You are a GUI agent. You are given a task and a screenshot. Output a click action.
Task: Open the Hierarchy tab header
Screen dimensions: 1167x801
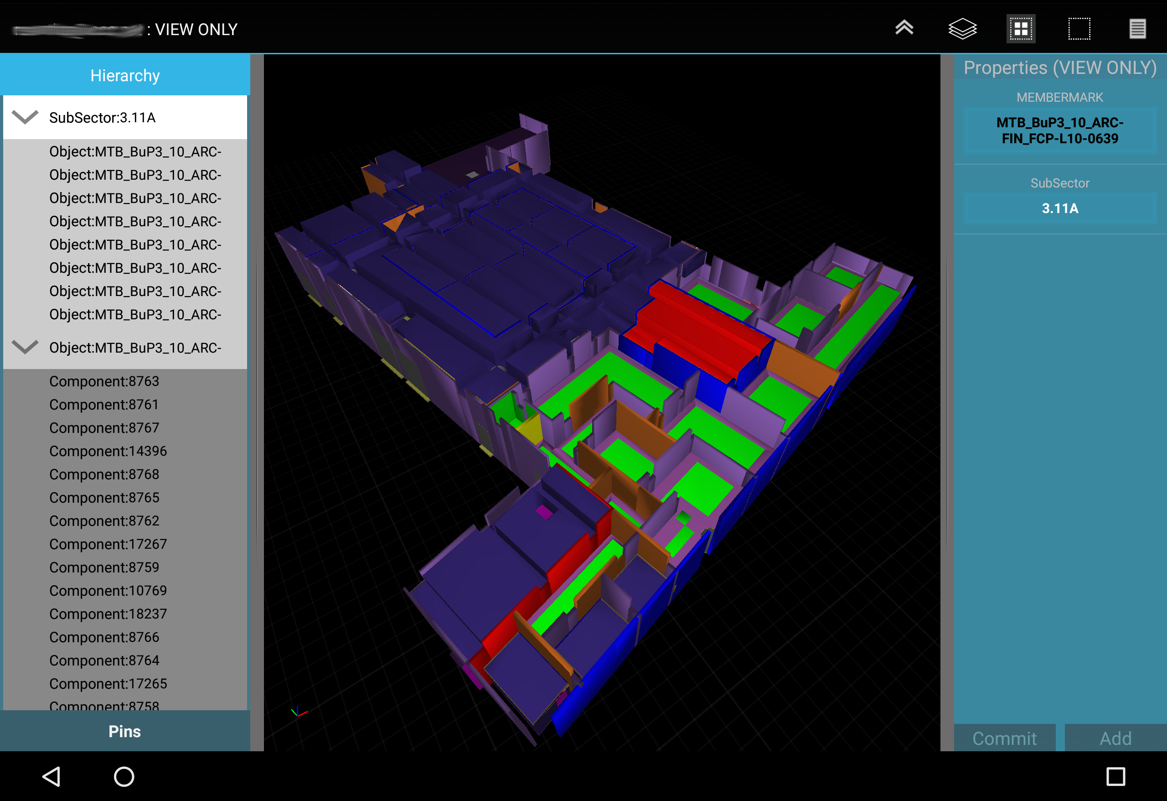(125, 75)
